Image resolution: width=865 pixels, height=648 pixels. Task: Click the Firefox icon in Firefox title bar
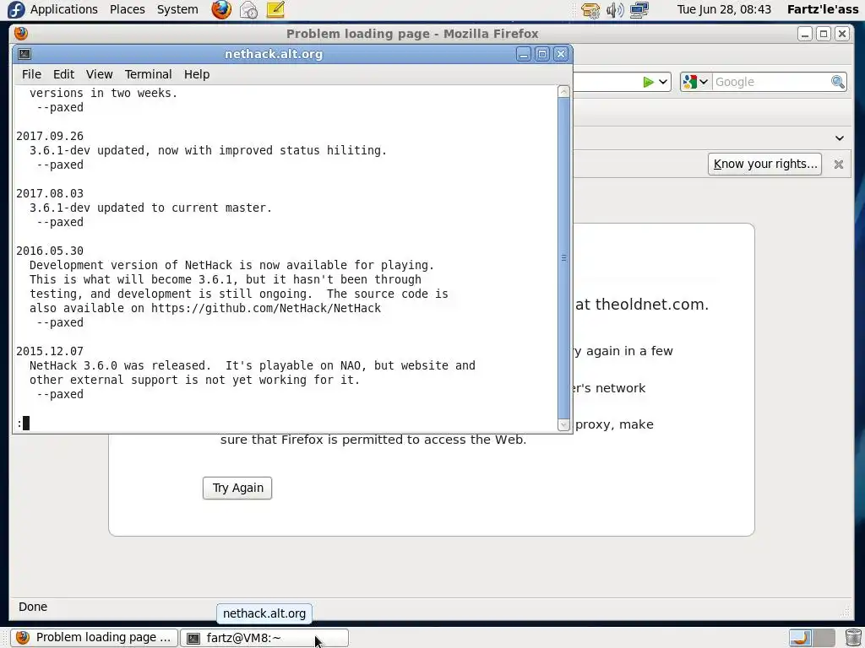21,34
